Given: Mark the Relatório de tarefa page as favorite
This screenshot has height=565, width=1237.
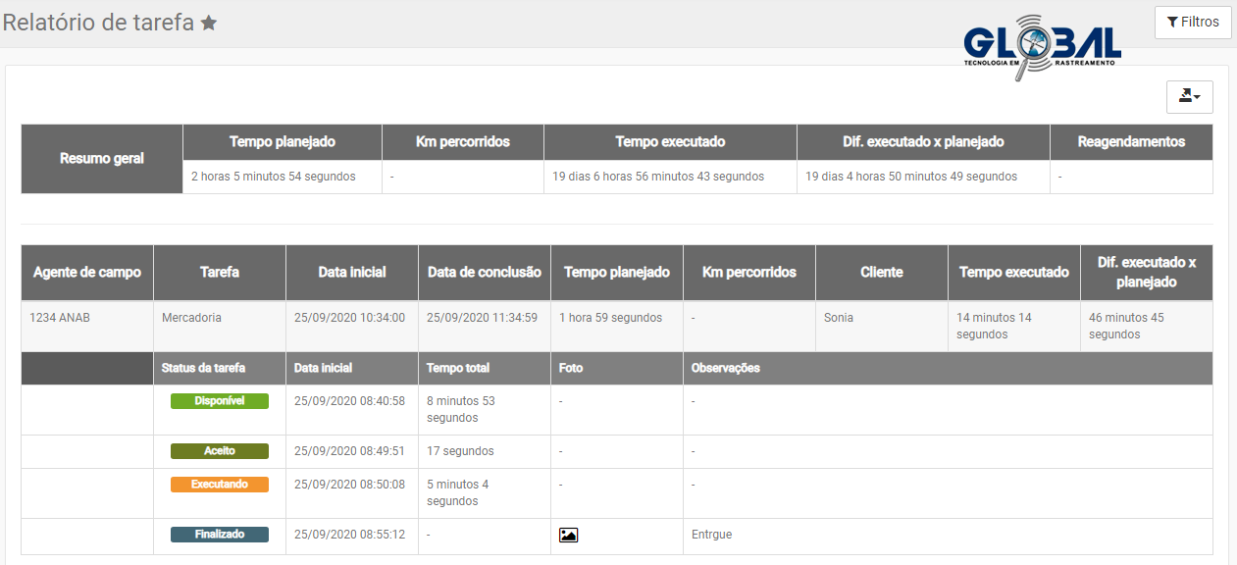Looking at the screenshot, I should 209,24.
